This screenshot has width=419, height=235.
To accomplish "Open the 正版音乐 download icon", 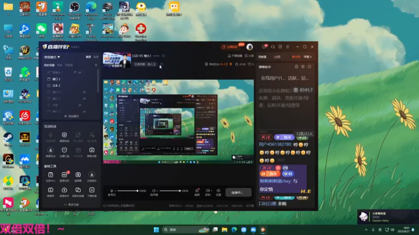I will [92, 175].
